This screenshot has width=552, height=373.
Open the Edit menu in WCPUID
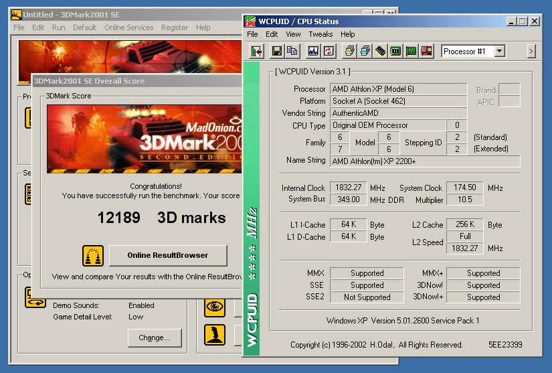click(272, 34)
